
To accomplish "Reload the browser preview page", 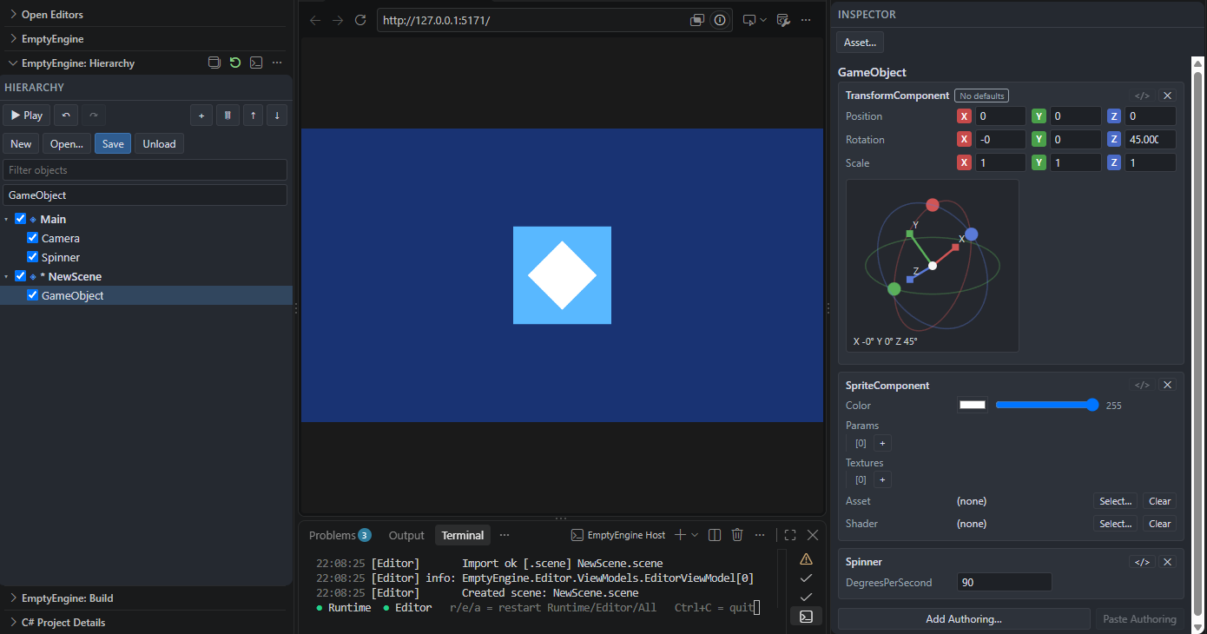I will pos(360,20).
